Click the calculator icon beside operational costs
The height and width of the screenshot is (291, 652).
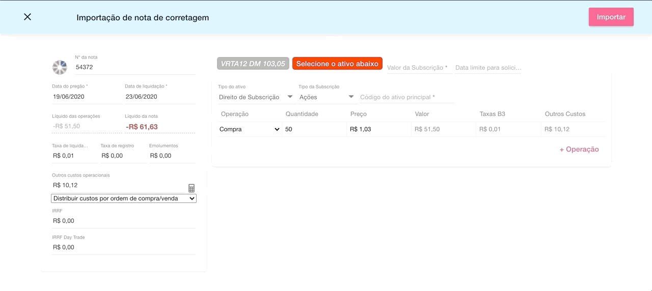pyautogui.click(x=192, y=188)
